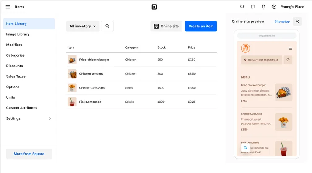This screenshot has height=173, width=312.
Task: Sort by the Stock column header
Action: 161,47
